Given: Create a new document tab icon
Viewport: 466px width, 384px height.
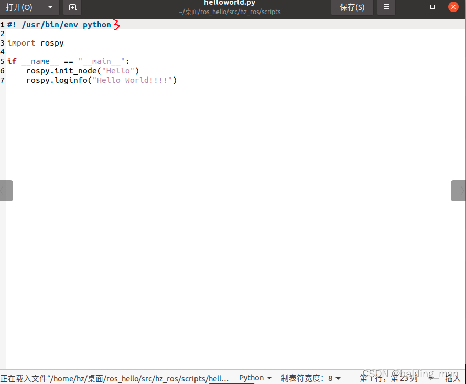Looking at the screenshot, I should coord(72,7).
